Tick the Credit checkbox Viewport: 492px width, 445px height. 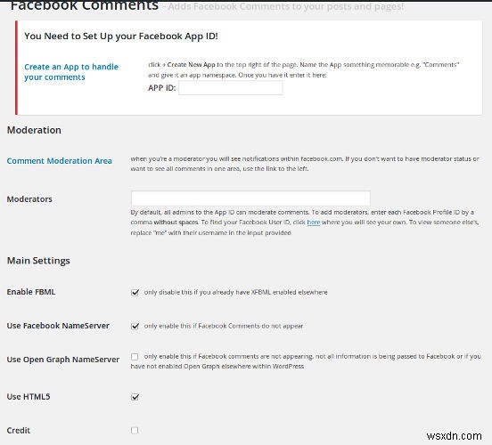coord(135,431)
